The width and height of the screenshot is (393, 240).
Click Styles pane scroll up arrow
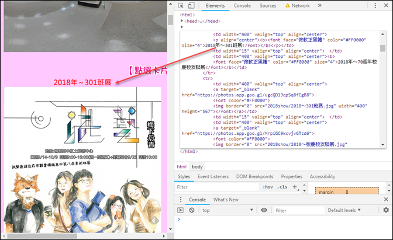click(x=304, y=185)
